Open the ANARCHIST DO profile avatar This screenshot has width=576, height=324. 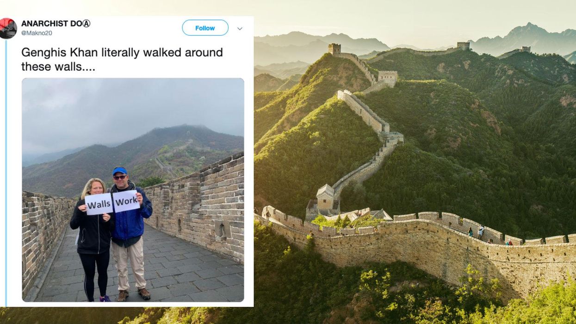point(8,28)
